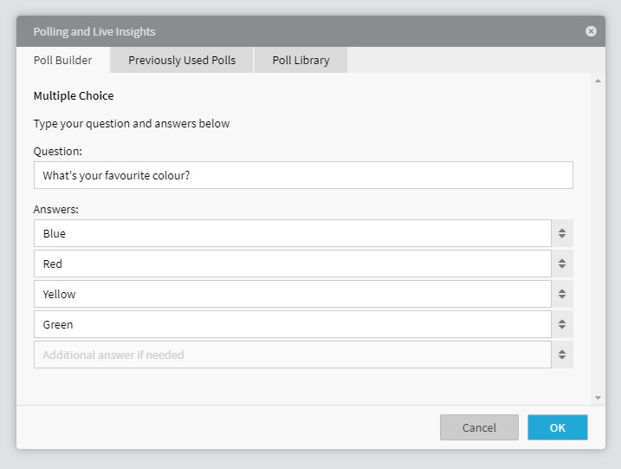Switch to the Poll Builder tab
621x469 pixels.
[x=63, y=61]
